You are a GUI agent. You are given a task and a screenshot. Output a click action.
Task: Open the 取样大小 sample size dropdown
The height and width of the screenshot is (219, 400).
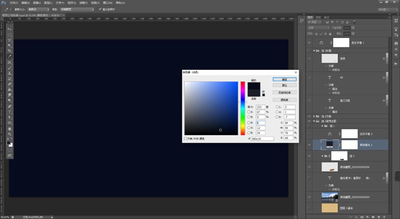(x=39, y=9)
